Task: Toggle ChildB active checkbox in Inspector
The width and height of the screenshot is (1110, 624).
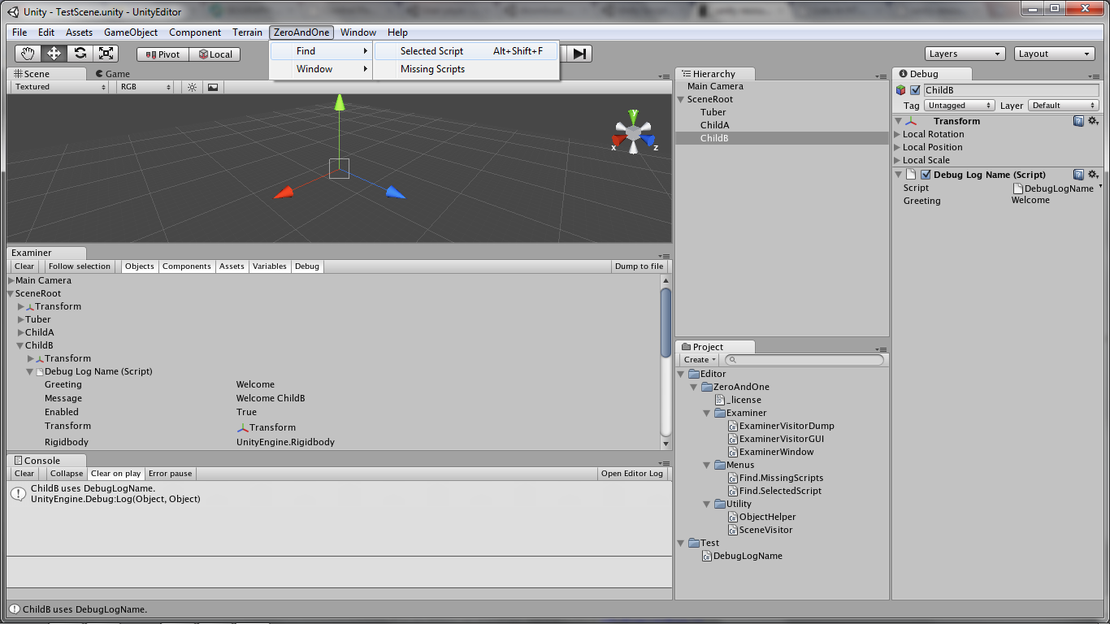Action: [x=915, y=90]
